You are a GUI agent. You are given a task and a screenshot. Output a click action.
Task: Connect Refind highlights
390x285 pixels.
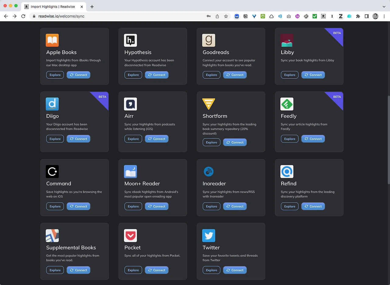(x=313, y=206)
